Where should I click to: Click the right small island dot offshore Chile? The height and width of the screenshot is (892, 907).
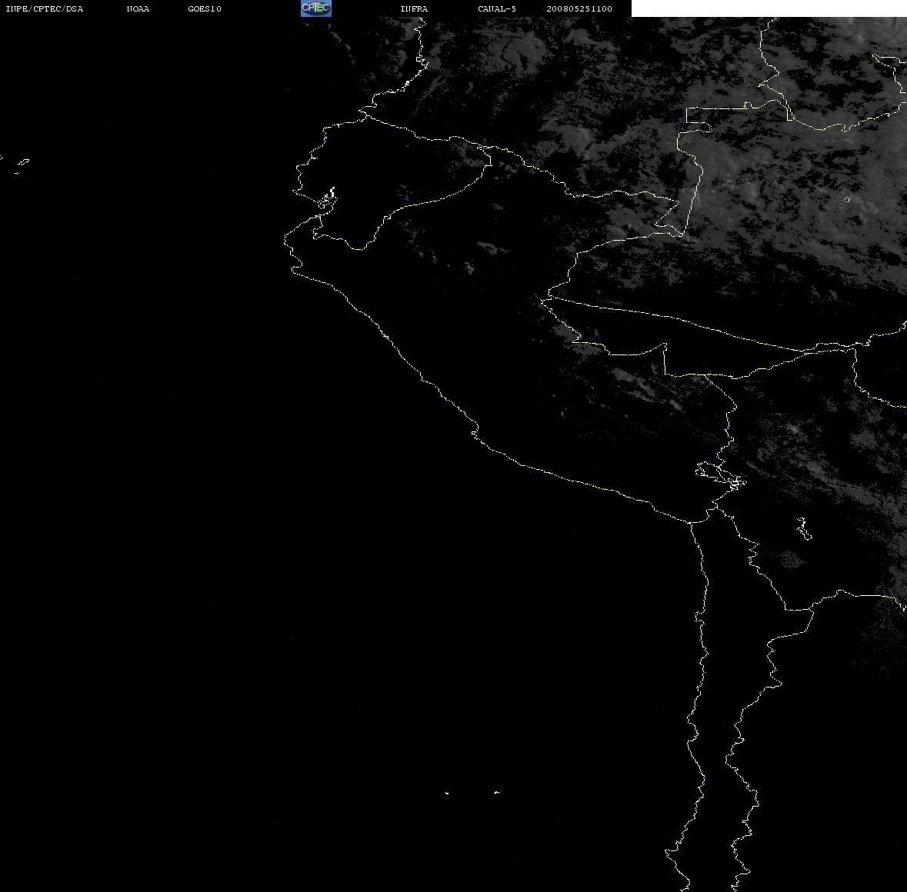(497, 792)
